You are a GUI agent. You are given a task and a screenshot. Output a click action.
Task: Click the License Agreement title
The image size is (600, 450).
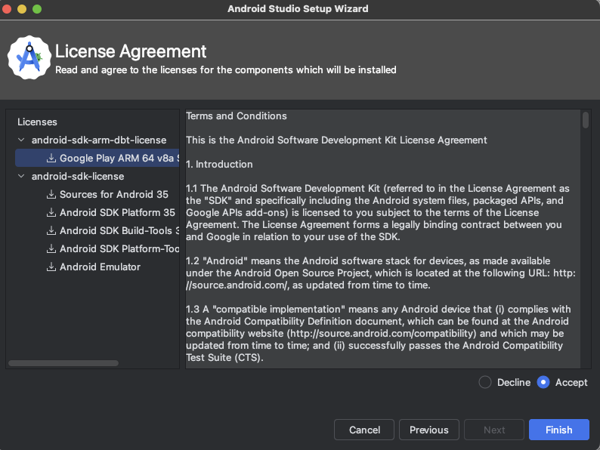131,51
